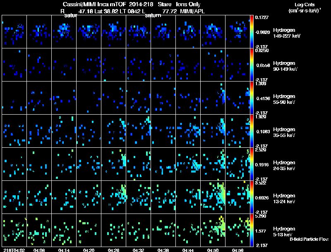The height and width of the screenshot is (252, 331).
Task: Click the 0.1727 color scale maximum
Action: coord(262,17)
